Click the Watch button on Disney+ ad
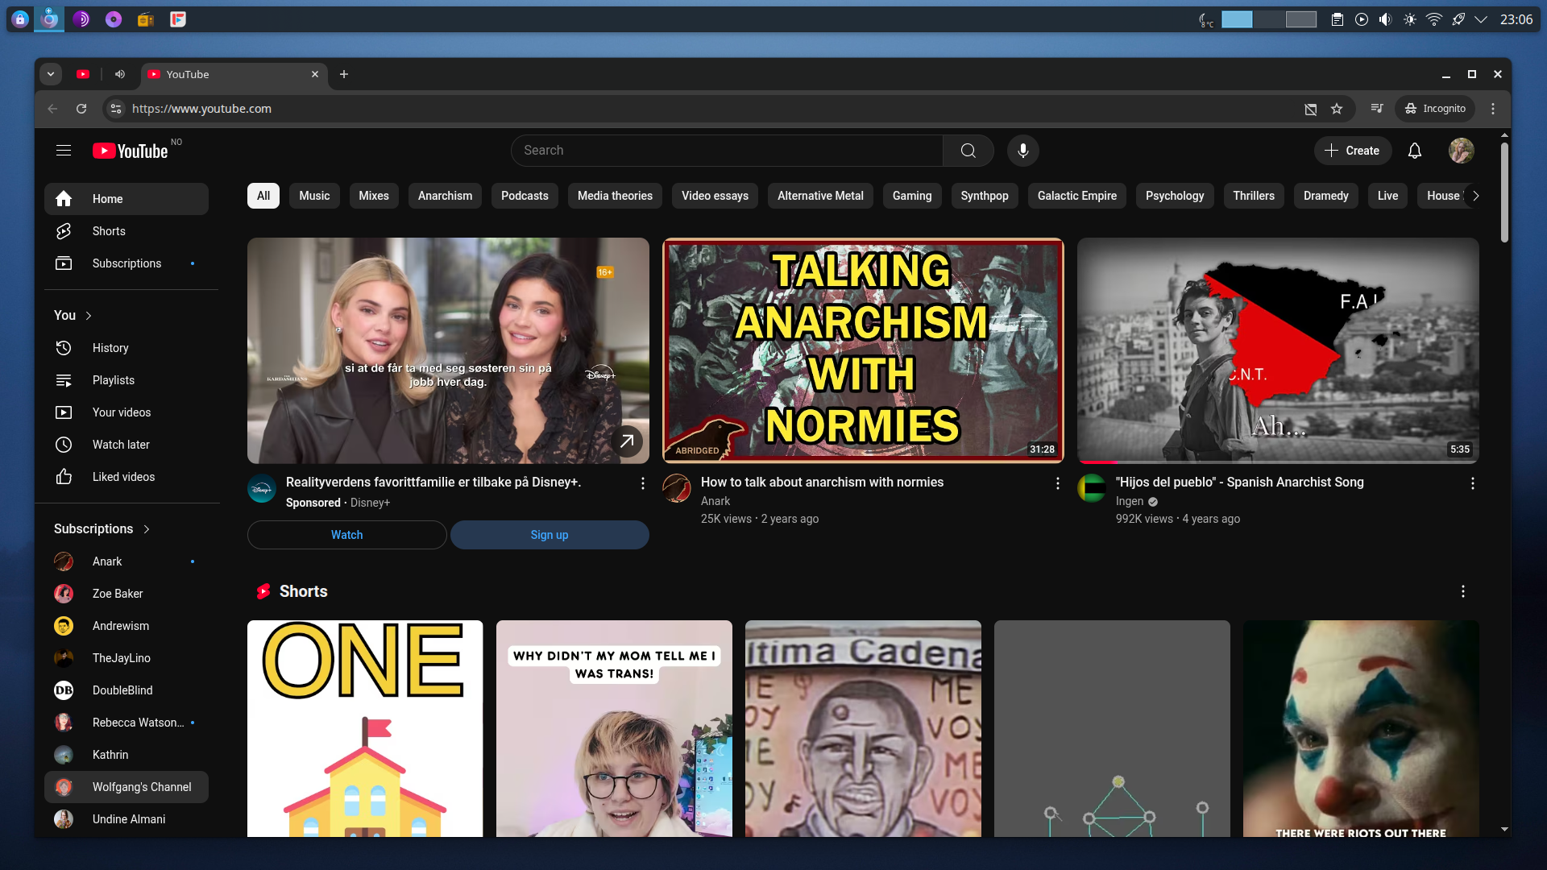Image resolution: width=1547 pixels, height=870 pixels. click(x=347, y=535)
